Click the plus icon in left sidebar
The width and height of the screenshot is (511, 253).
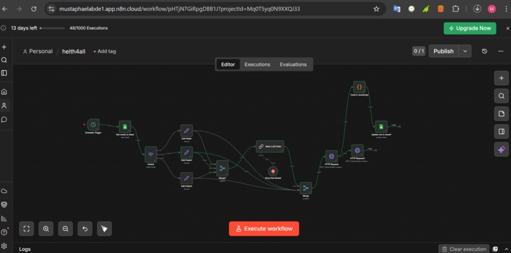coord(4,47)
